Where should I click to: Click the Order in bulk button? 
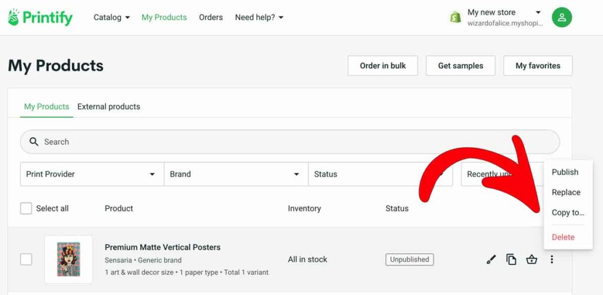click(x=383, y=66)
